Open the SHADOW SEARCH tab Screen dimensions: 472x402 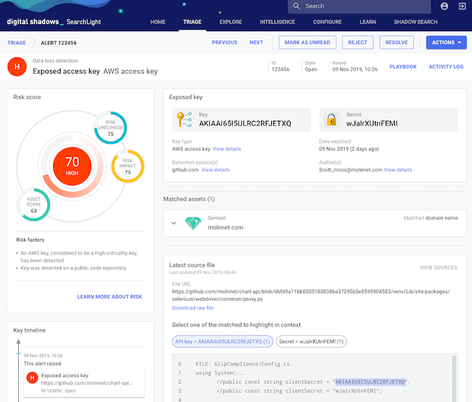[x=415, y=22]
